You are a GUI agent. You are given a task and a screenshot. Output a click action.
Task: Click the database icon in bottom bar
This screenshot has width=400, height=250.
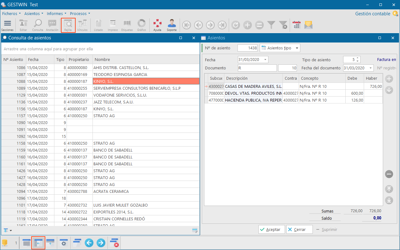(5, 243)
